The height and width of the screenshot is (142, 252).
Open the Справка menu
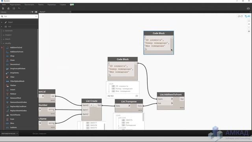coord(63,5)
